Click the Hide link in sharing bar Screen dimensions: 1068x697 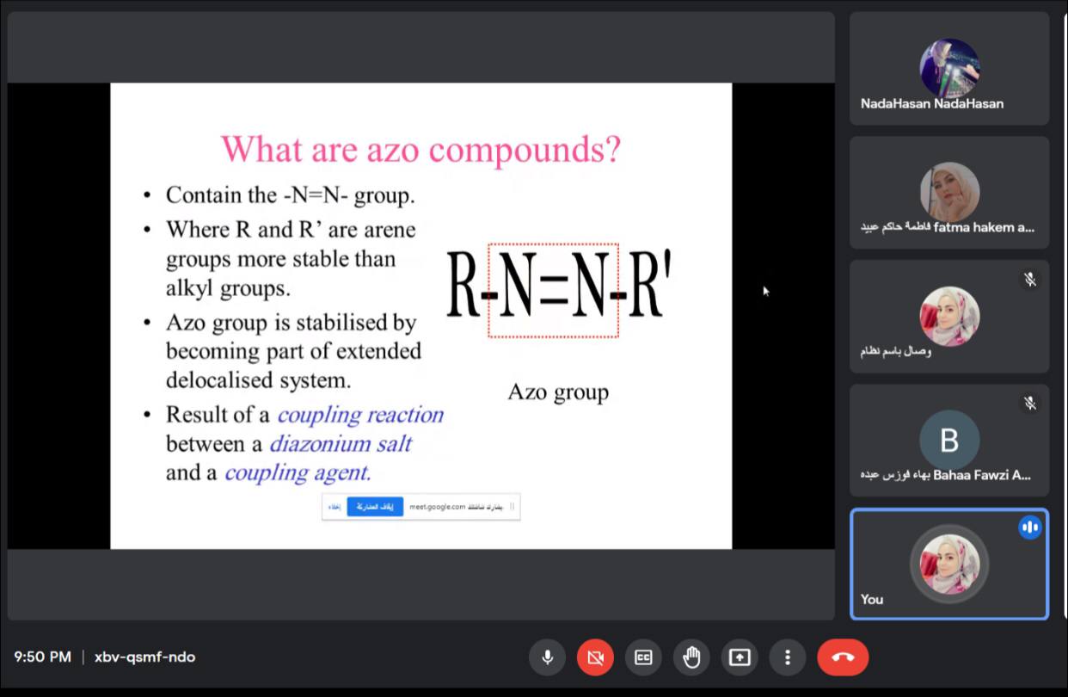[335, 507]
